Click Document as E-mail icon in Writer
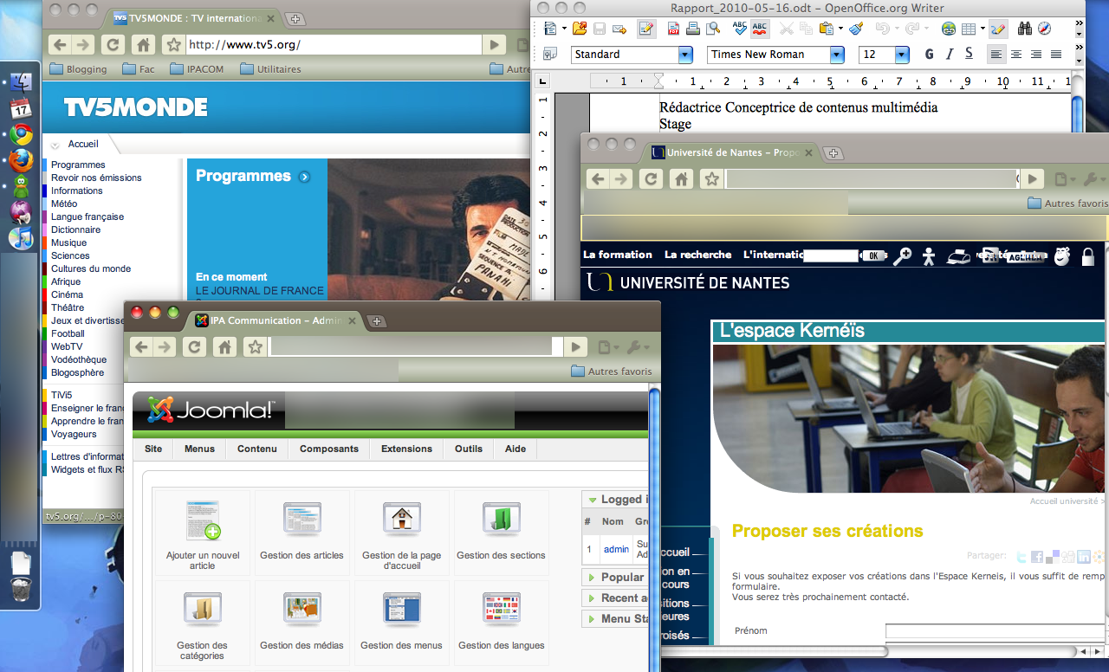 point(619,29)
